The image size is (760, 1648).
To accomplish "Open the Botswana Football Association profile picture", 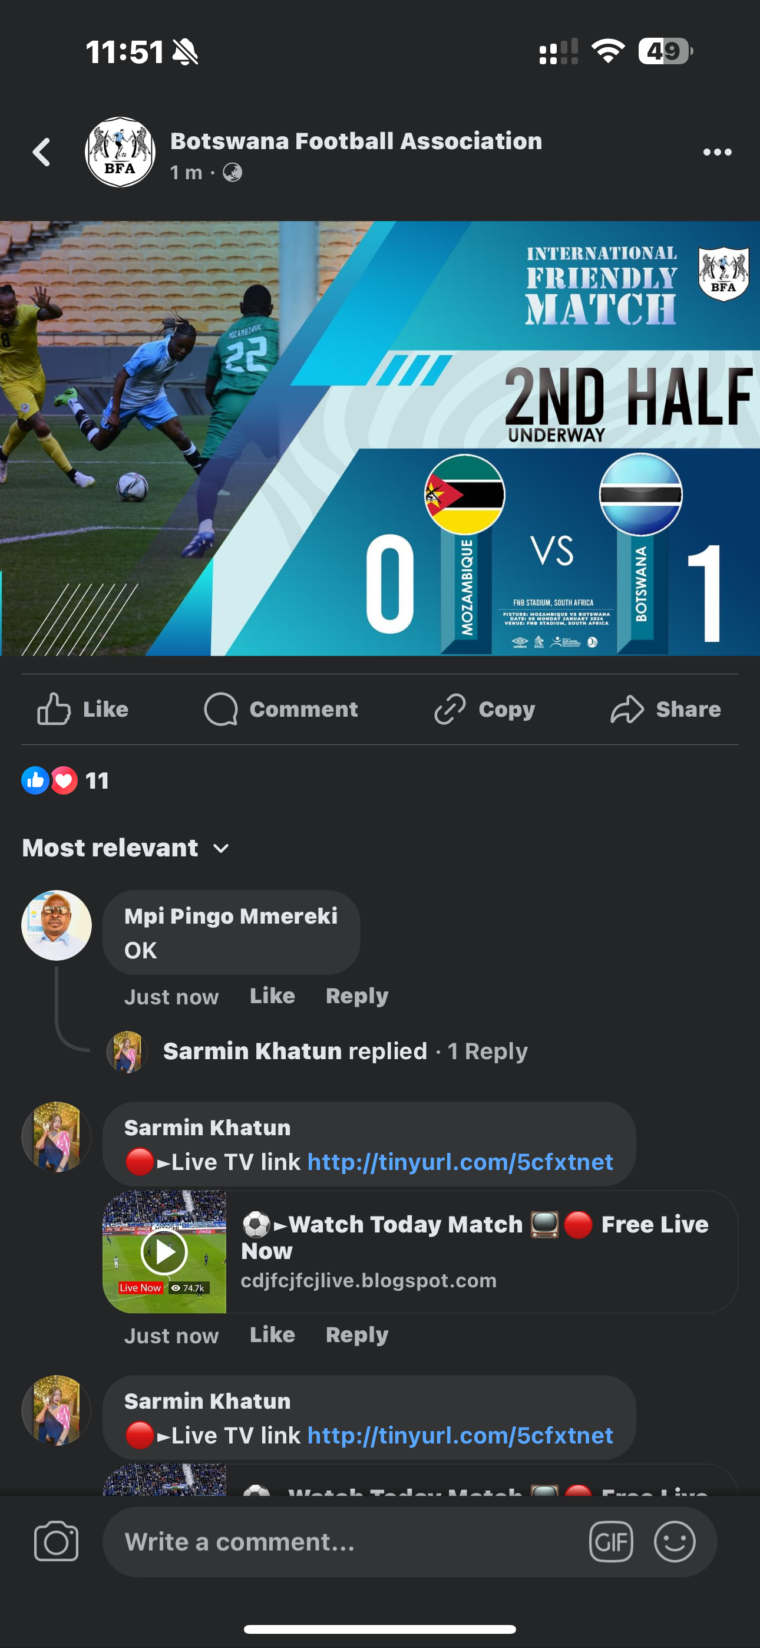I will pos(120,152).
